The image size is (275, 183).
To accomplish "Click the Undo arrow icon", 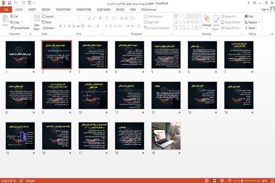I will tap(16, 3).
